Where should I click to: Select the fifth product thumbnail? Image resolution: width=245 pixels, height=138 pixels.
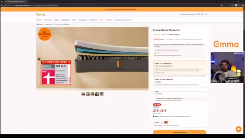[x=101, y=94]
